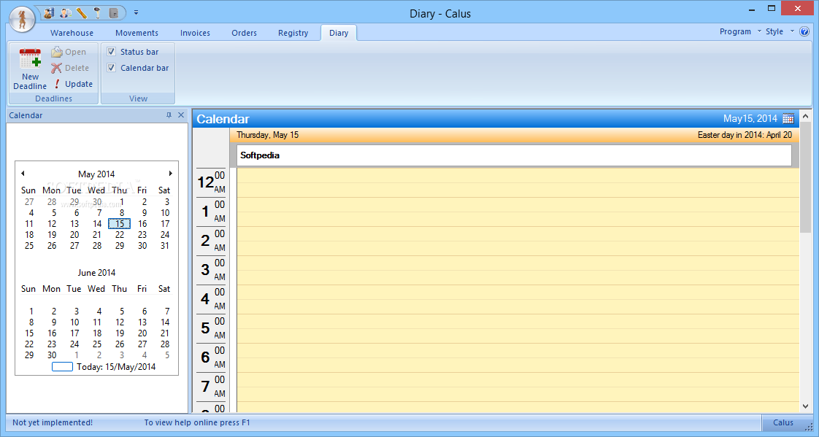Image resolution: width=819 pixels, height=437 pixels.
Task: Select the 3:00 AM time slot label
Action: [211, 270]
